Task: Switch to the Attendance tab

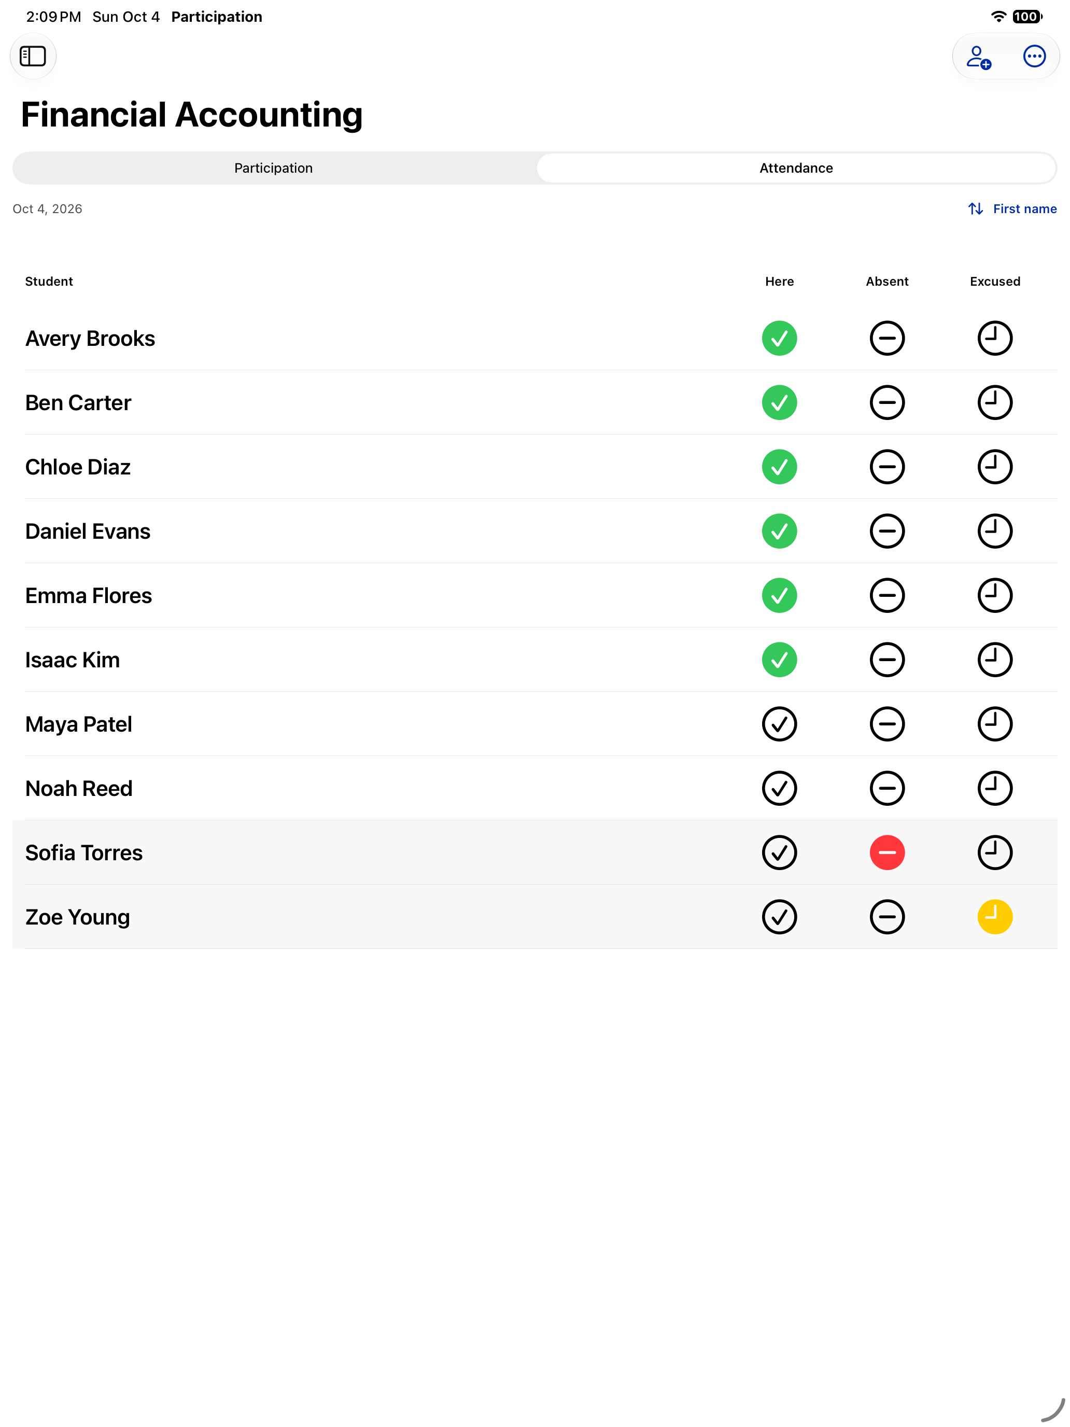Action: point(796,167)
